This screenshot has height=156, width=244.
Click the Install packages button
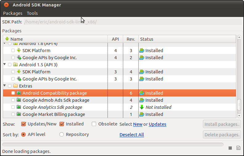[222, 124]
